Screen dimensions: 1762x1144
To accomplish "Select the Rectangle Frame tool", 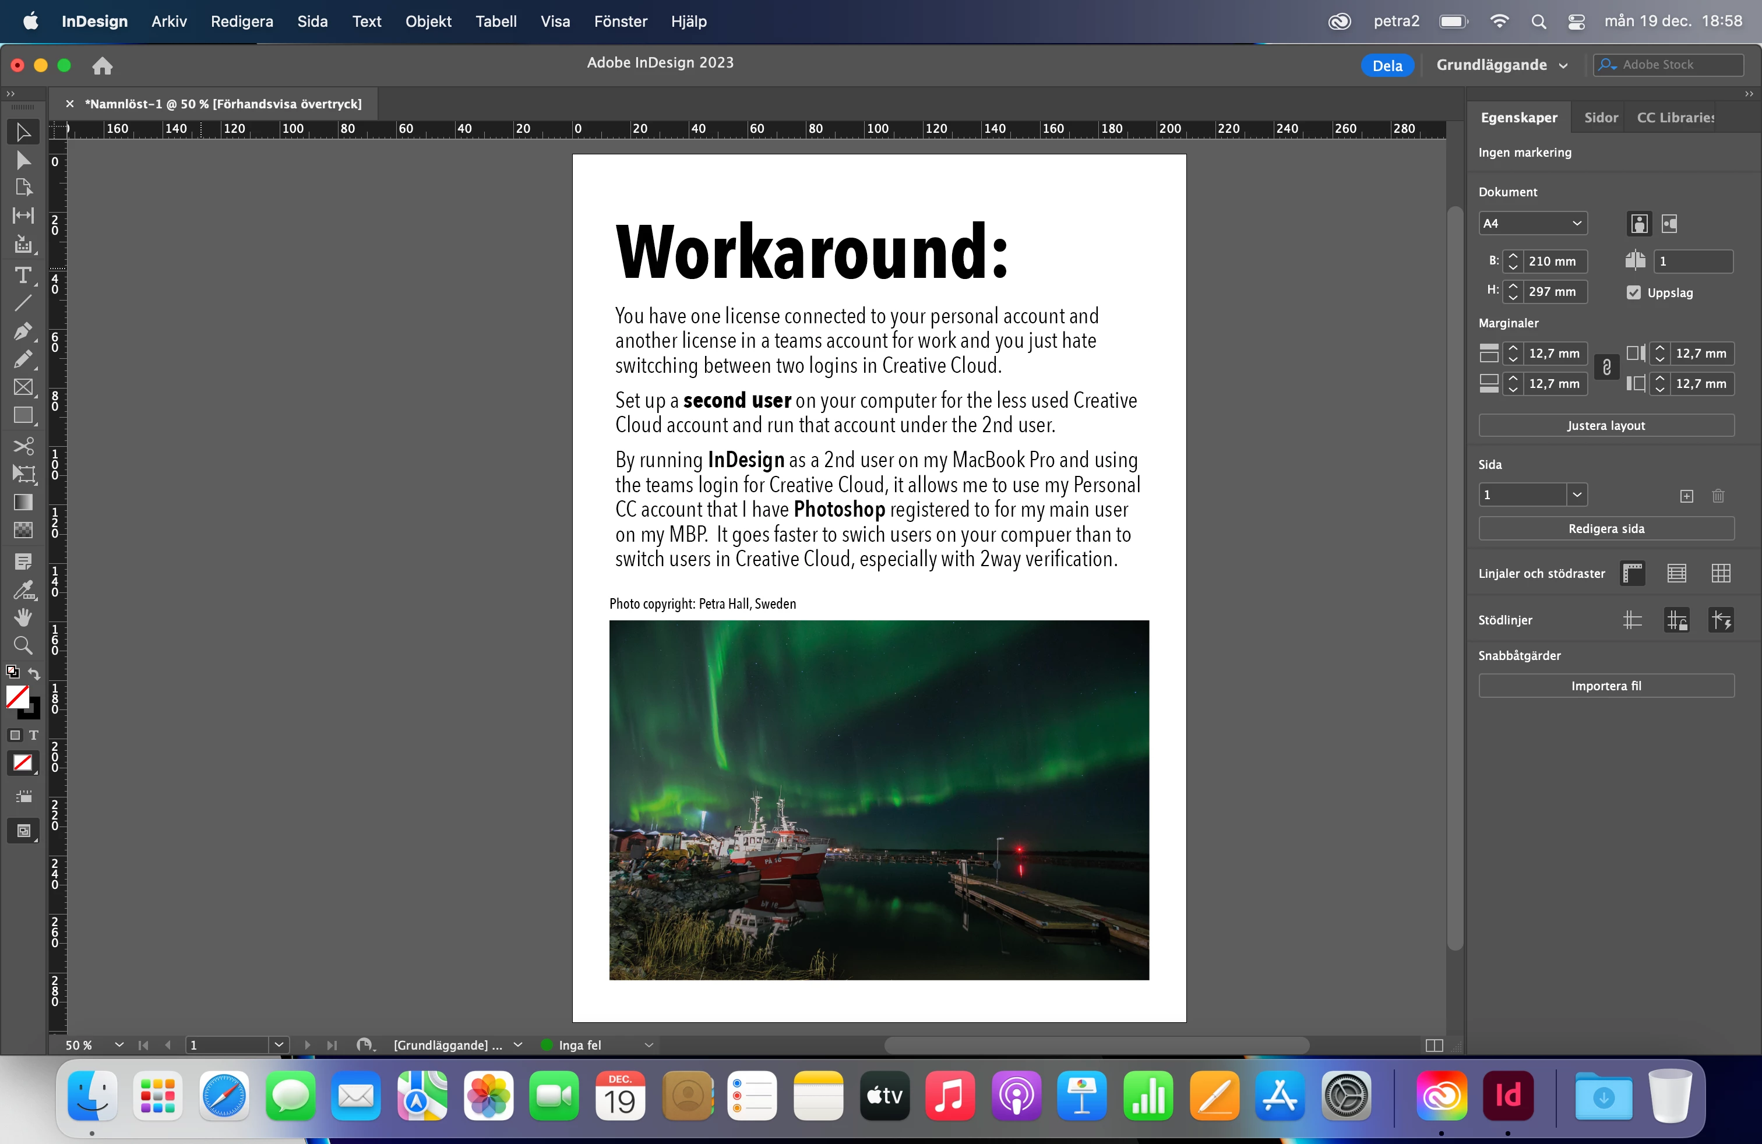I will [x=23, y=388].
